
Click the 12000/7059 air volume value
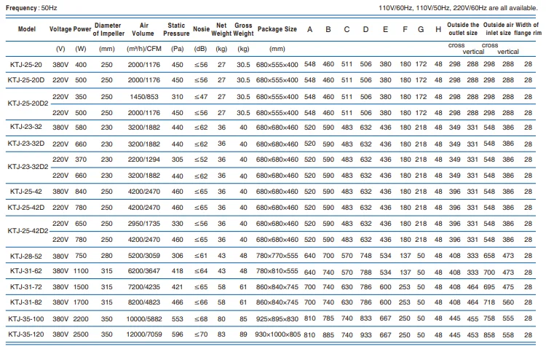click(144, 335)
